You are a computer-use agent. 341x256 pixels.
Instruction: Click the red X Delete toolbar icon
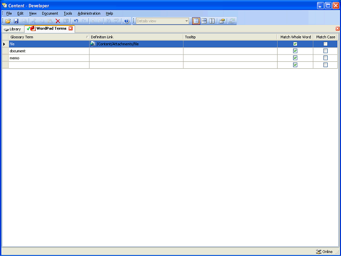click(58, 21)
